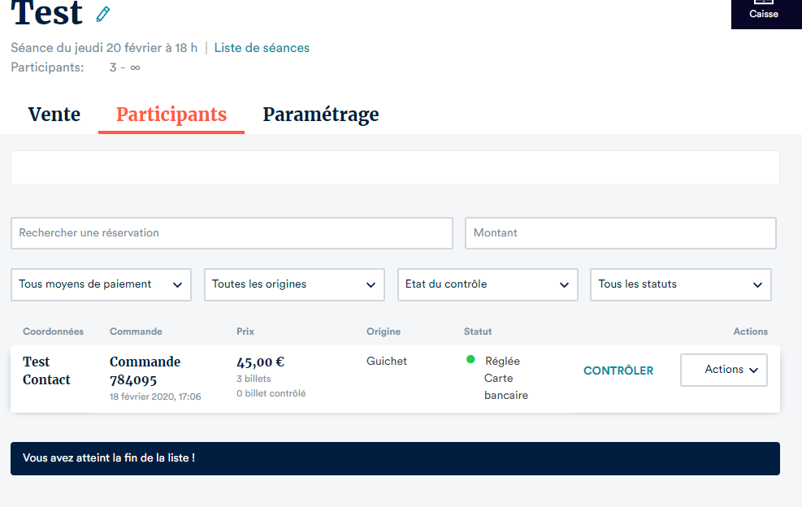802x507 pixels.
Task: Switch to the Vente tab
Action: (54, 115)
